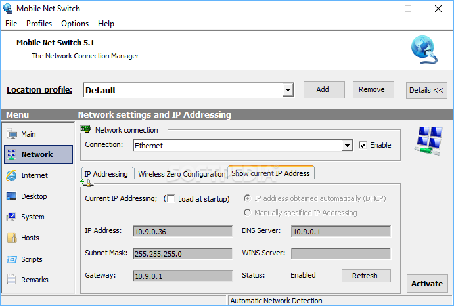Open the Options menu
The width and height of the screenshot is (454, 306).
(75, 24)
